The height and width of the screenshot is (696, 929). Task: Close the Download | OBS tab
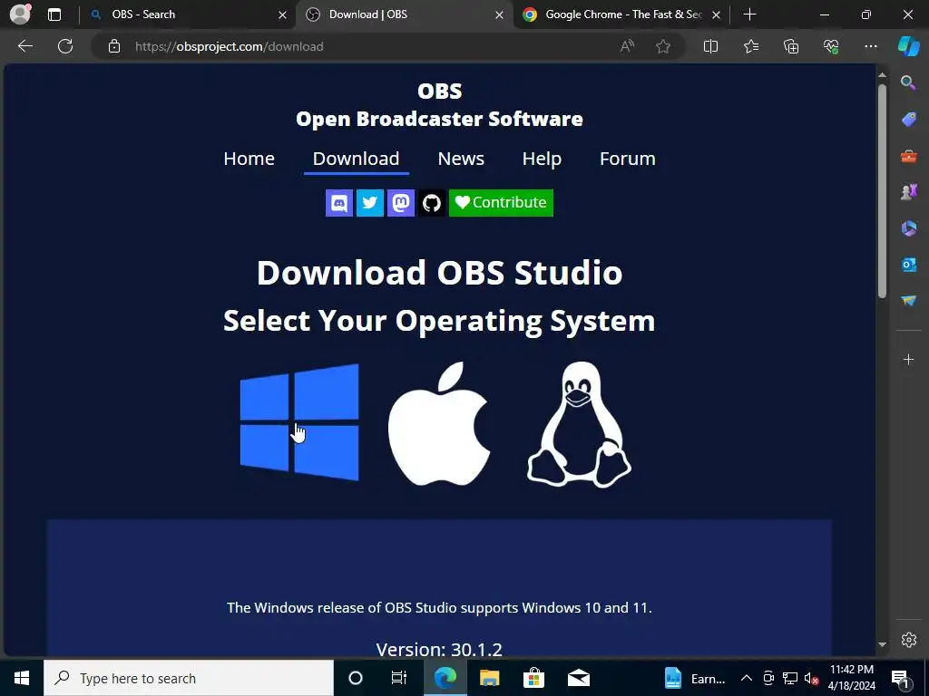click(x=500, y=14)
